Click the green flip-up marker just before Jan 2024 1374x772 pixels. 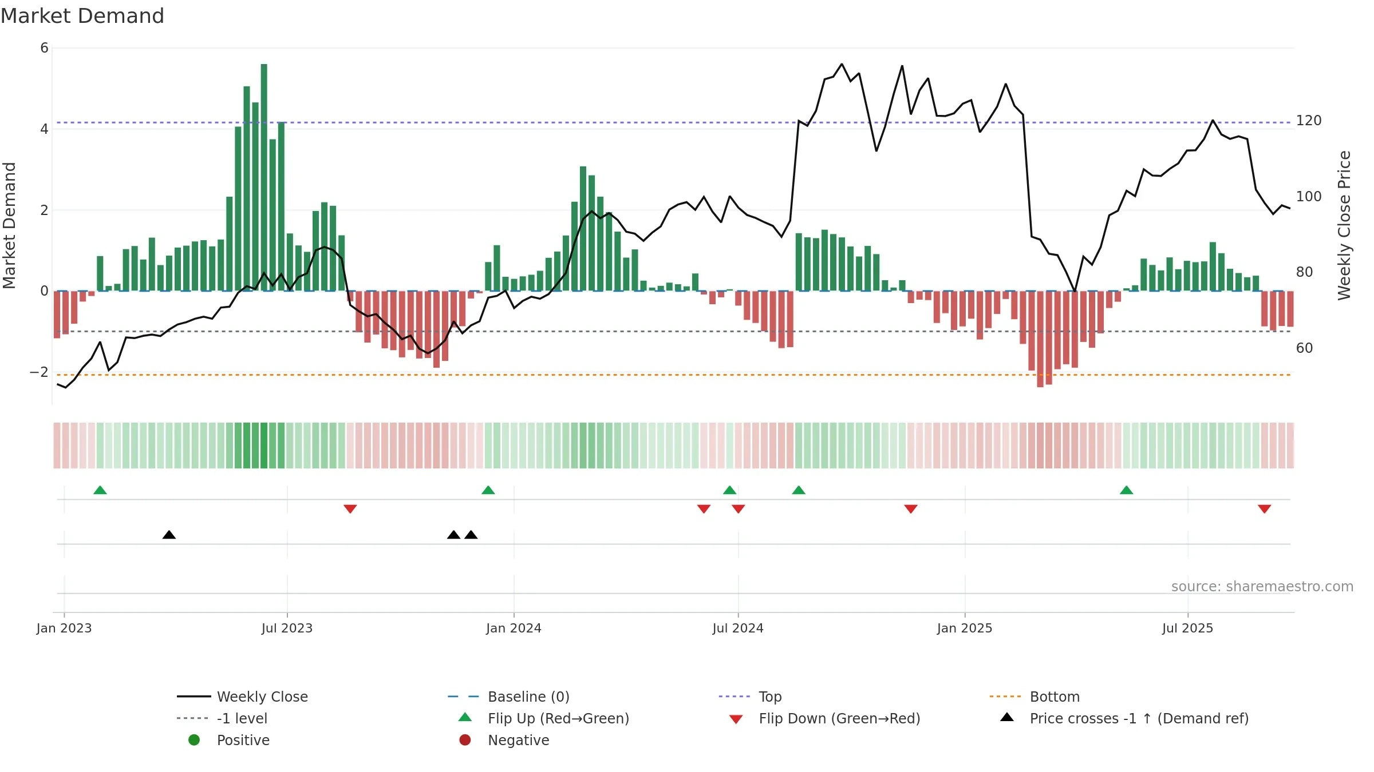click(488, 490)
